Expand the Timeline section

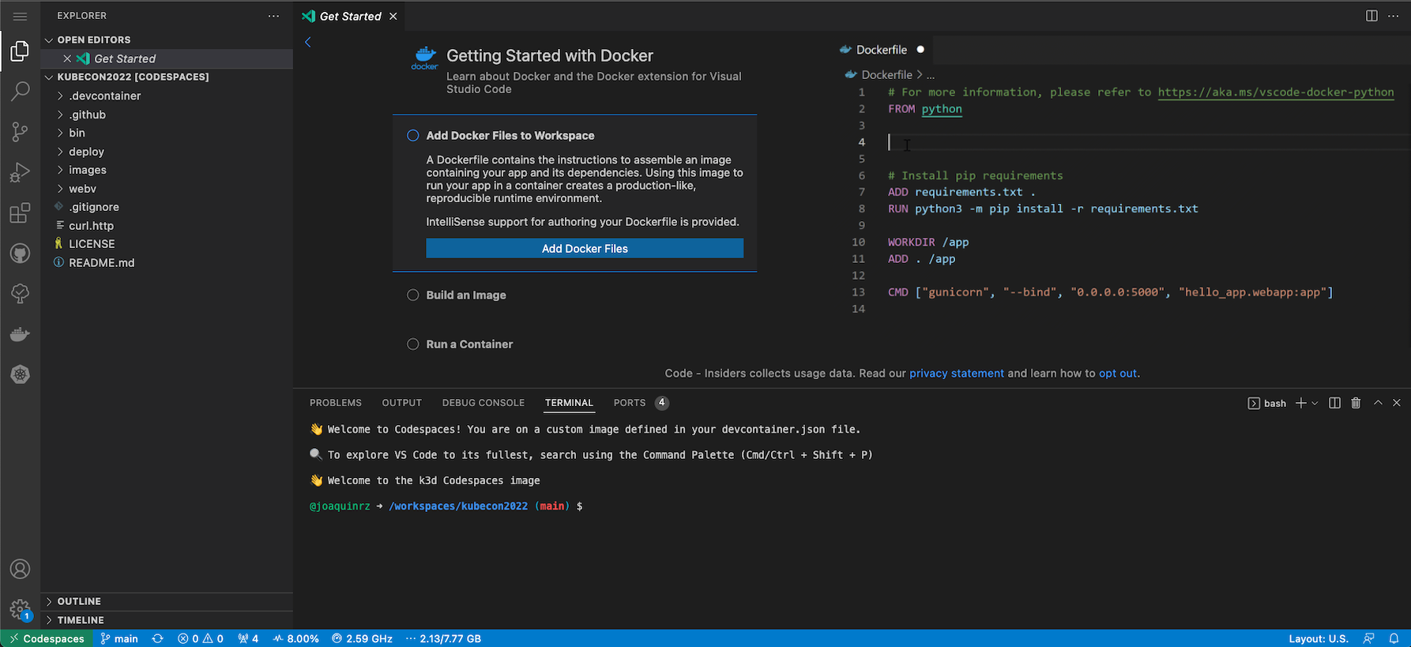[x=167, y=620]
